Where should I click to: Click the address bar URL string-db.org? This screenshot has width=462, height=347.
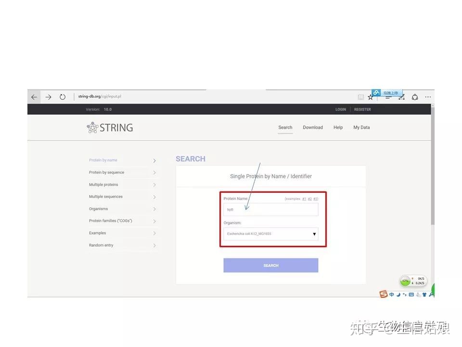pos(100,96)
